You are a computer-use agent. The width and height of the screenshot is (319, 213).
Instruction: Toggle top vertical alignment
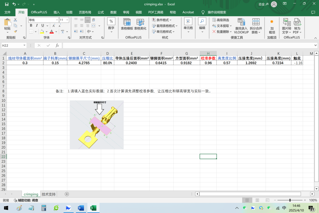click(x=76, y=20)
